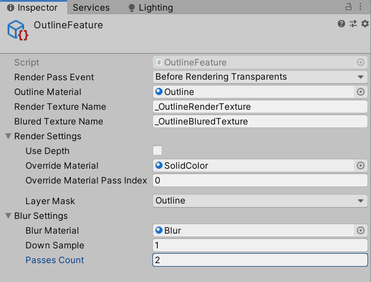Open the component help reference icon
371x282 pixels.
pyautogui.click(x=341, y=24)
